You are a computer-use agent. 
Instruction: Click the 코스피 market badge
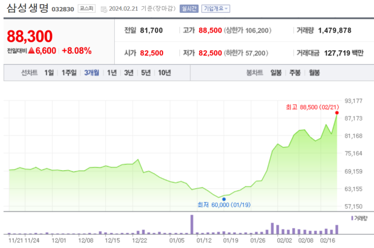pos(85,9)
